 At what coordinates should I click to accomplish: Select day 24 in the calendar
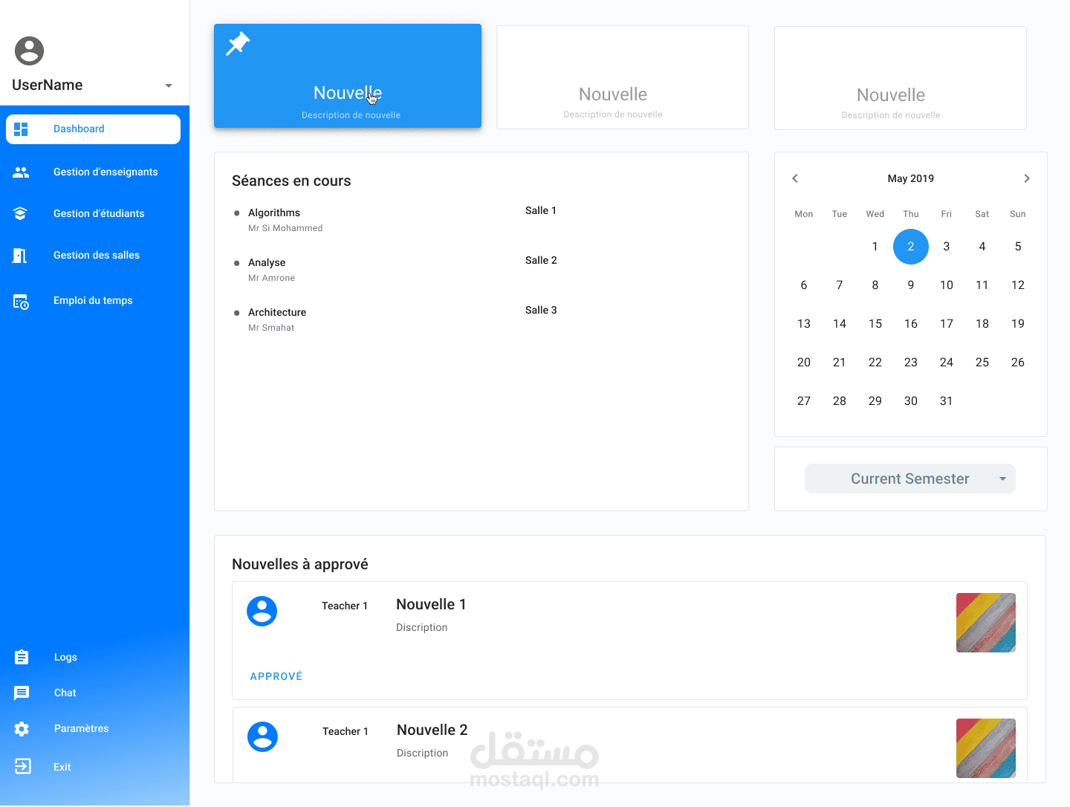point(947,363)
